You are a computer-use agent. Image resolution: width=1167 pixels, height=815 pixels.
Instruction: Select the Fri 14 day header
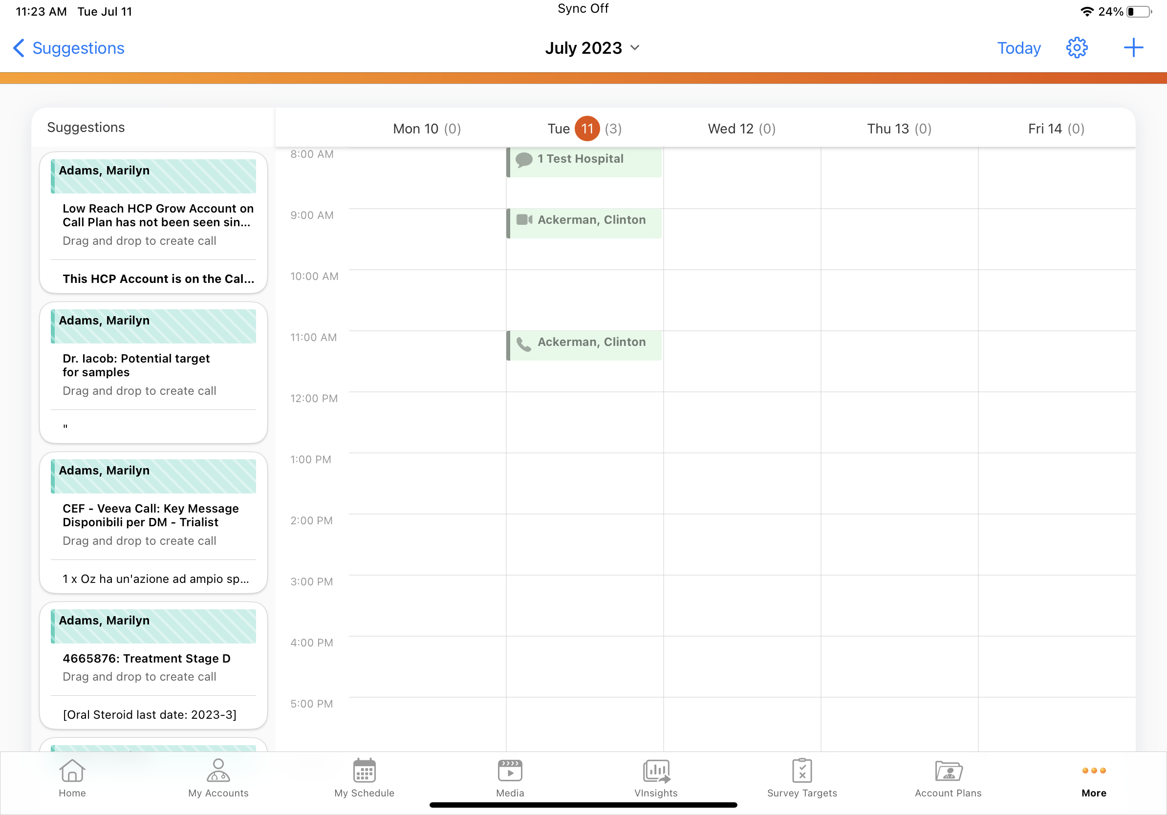pyautogui.click(x=1056, y=129)
